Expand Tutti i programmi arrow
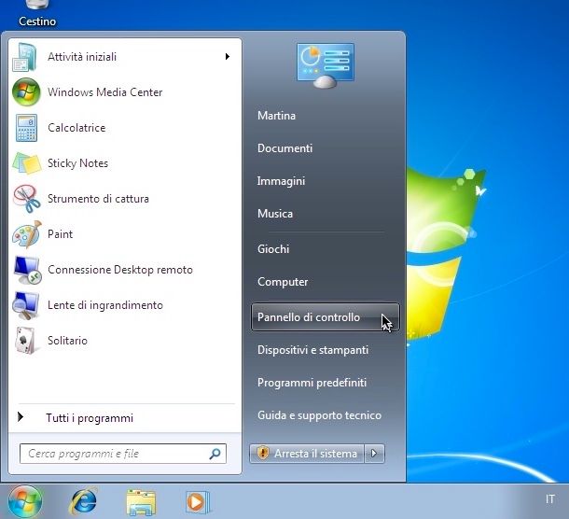This screenshot has height=519, width=569. [21, 417]
